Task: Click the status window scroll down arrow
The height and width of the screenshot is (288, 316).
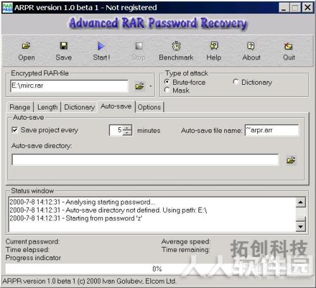Action: click(301, 227)
